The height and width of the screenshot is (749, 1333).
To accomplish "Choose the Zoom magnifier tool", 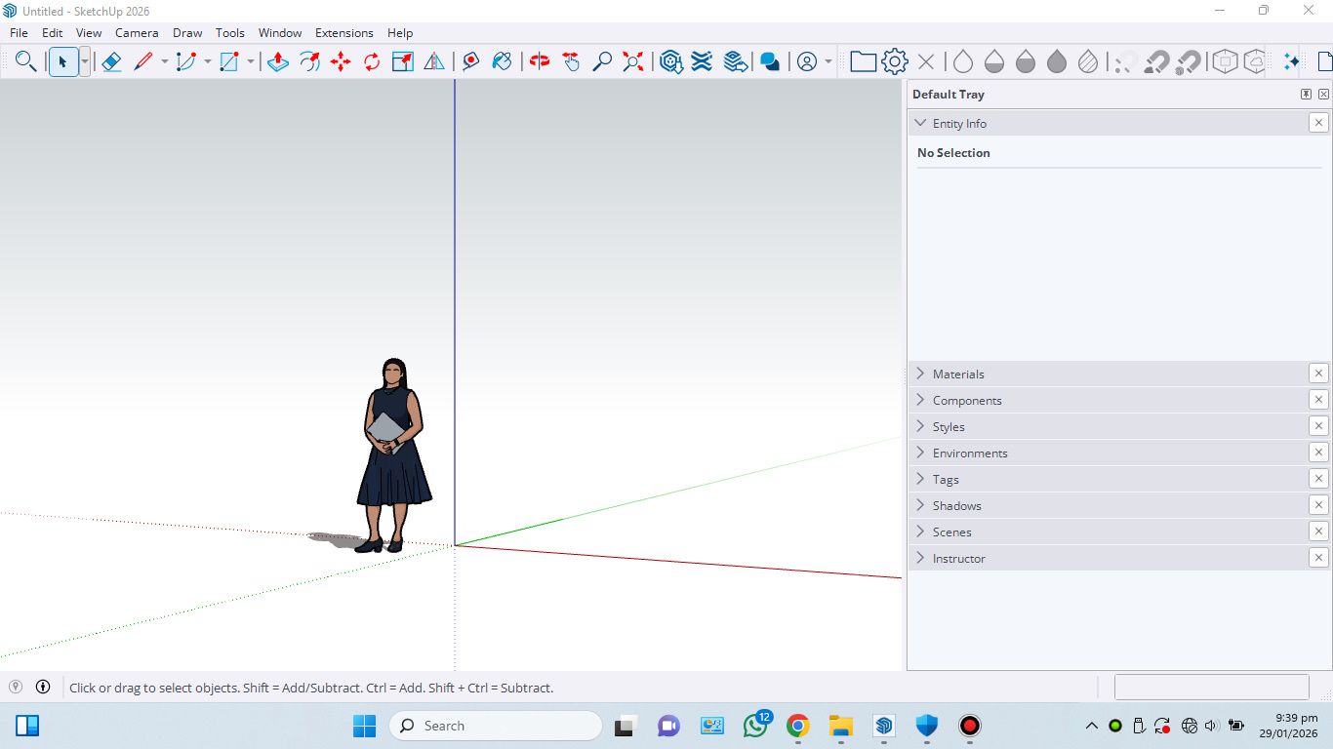I will point(602,61).
